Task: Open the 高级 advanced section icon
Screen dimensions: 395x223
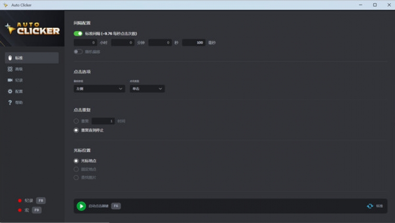Action: (10, 69)
